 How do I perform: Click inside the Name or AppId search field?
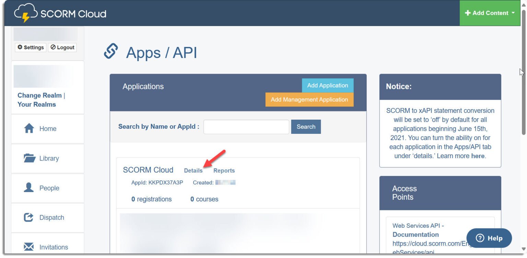click(246, 127)
